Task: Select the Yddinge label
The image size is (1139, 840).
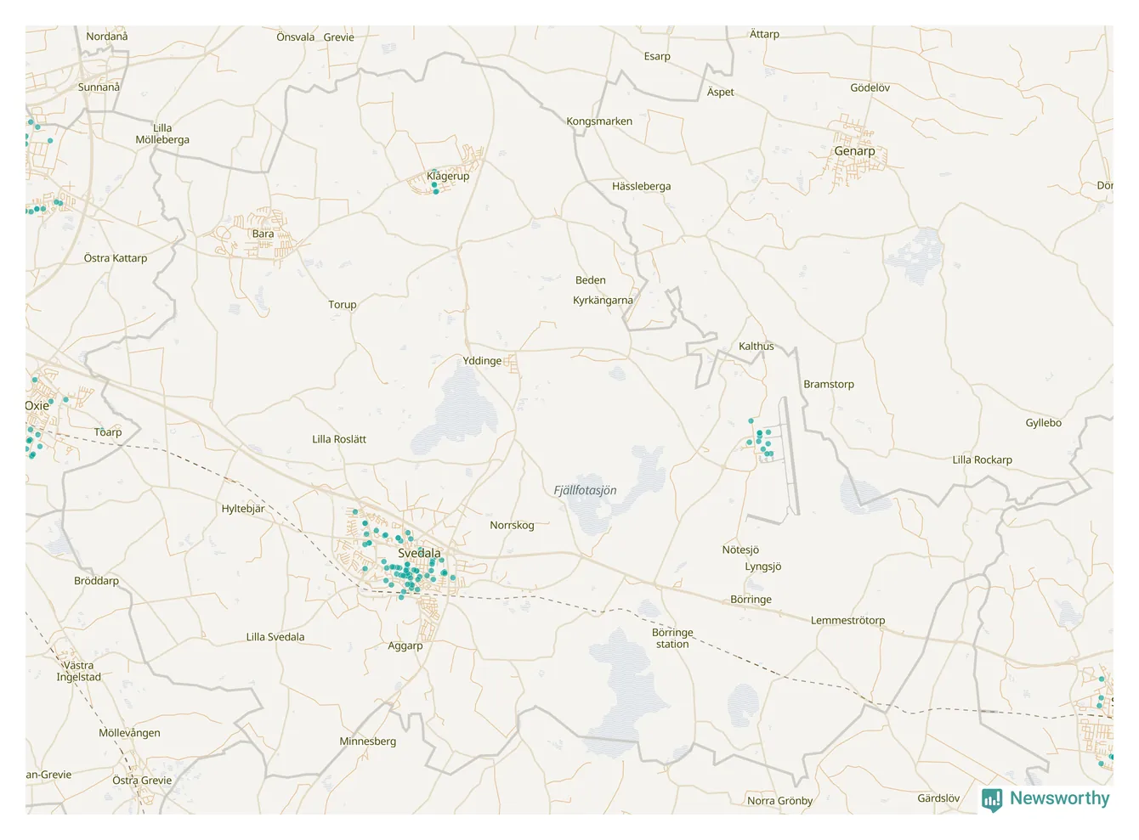Action: point(482,361)
